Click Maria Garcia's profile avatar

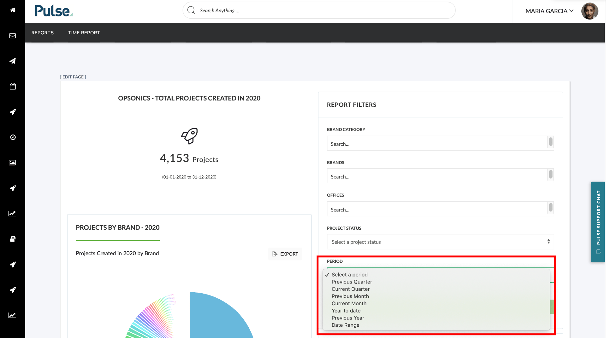[x=590, y=11]
